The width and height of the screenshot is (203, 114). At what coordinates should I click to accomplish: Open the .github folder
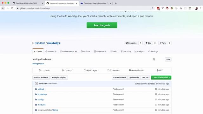pyautogui.click(x=41, y=89)
